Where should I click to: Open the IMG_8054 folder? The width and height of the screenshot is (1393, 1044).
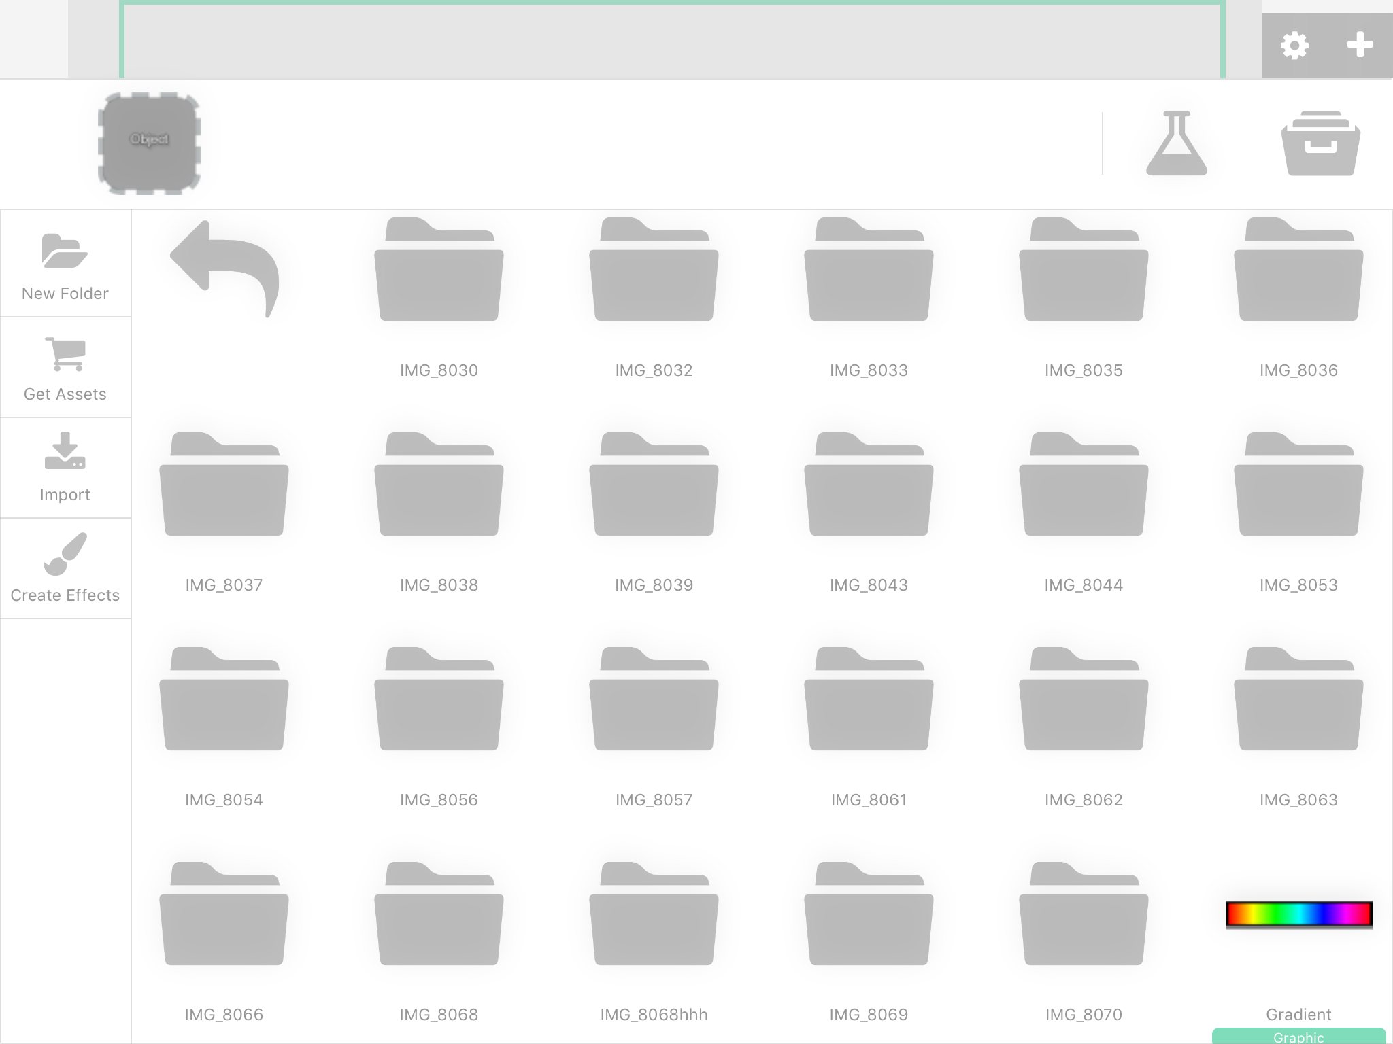coord(224,701)
